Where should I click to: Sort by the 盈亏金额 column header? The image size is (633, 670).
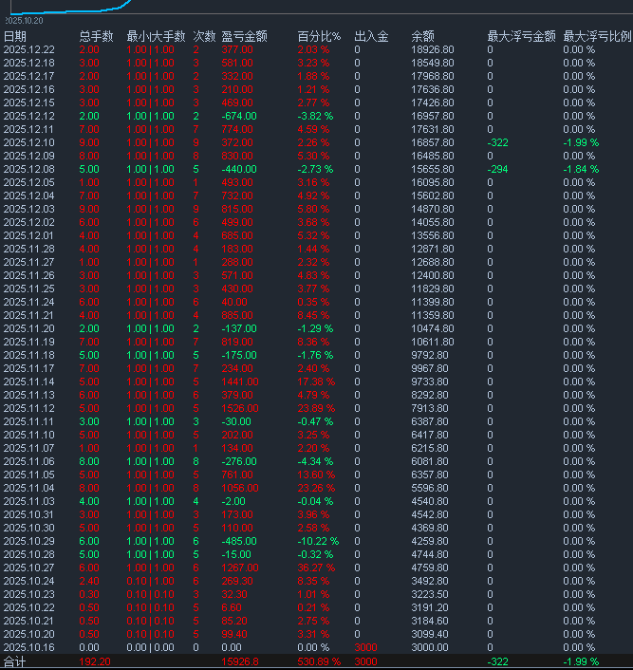click(x=244, y=36)
